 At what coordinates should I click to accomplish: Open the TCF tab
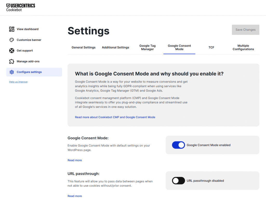coord(211,48)
